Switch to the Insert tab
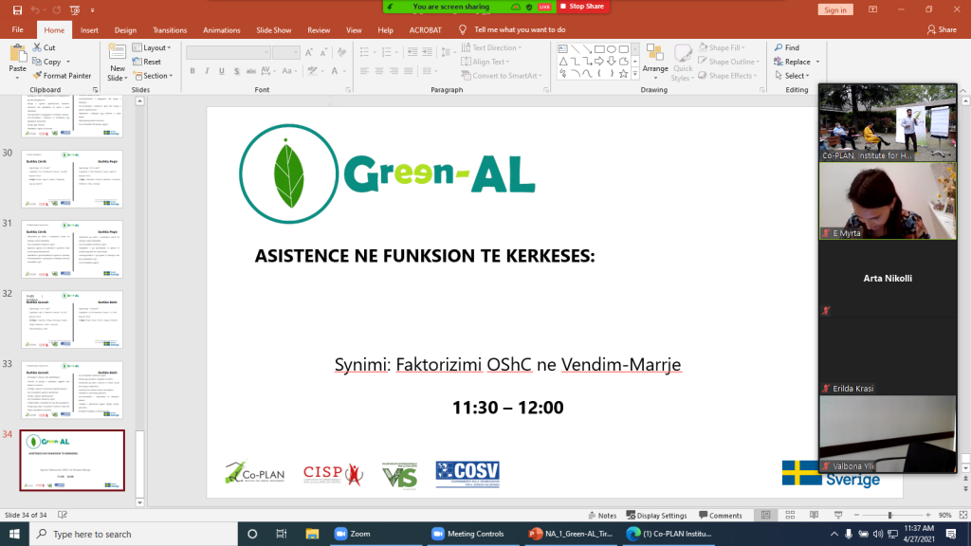Viewport: 971px width, 546px height. [x=89, y=29]
